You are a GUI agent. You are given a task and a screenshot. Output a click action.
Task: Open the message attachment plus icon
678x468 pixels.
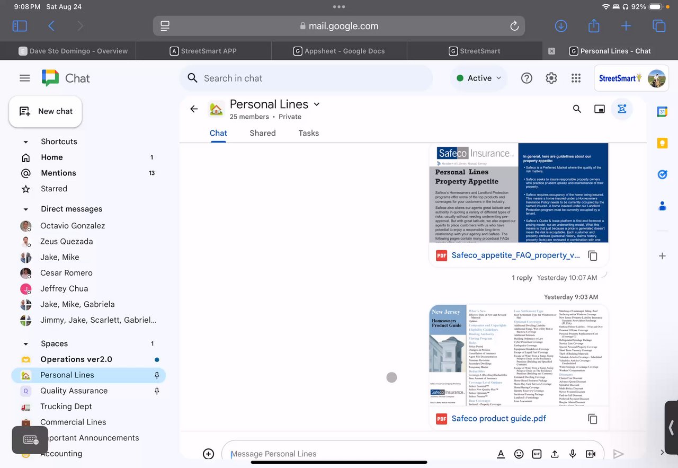coord(209,454)
